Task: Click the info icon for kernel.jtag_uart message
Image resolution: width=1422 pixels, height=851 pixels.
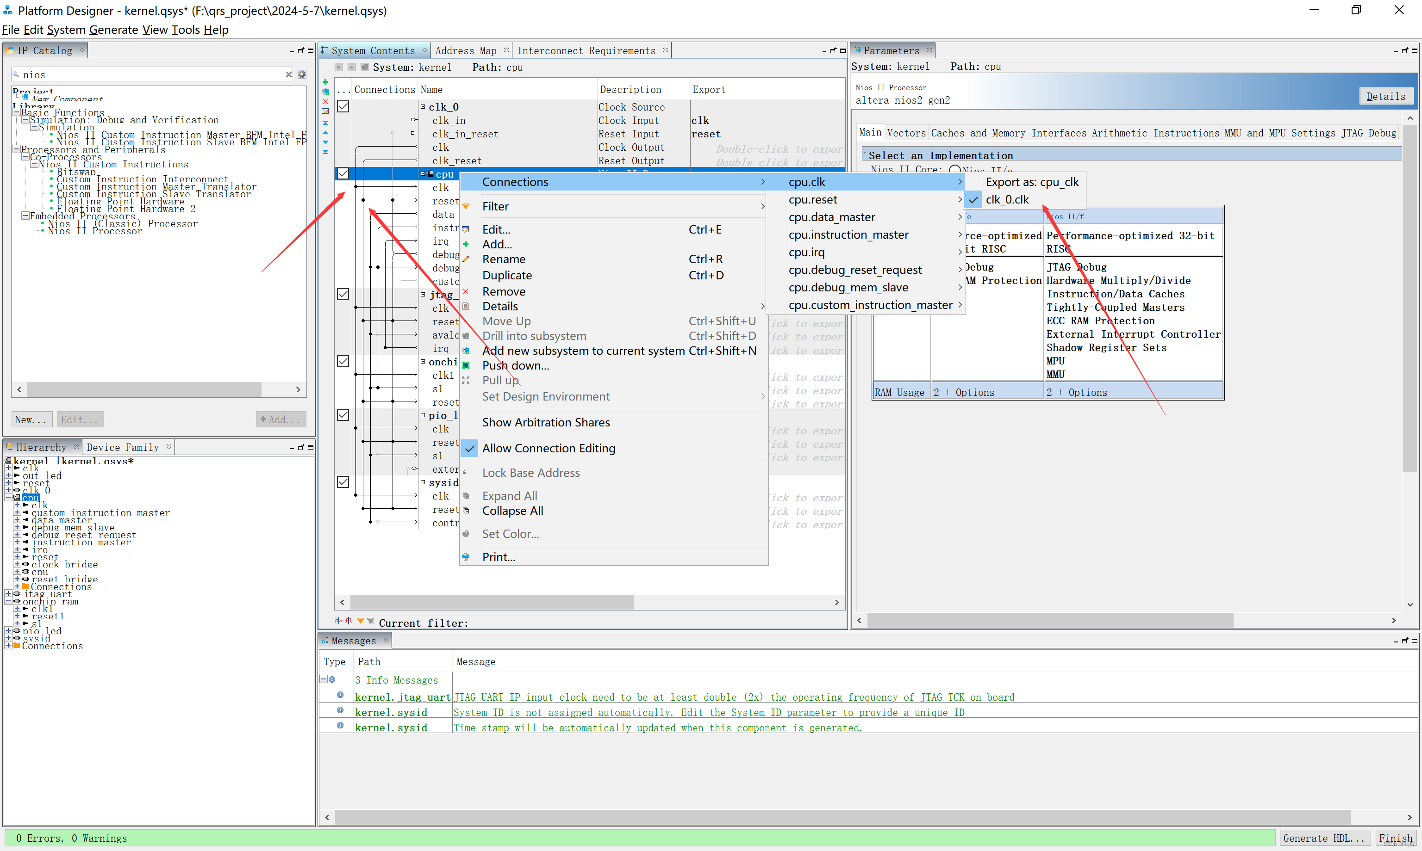Action: pos(340,695)
